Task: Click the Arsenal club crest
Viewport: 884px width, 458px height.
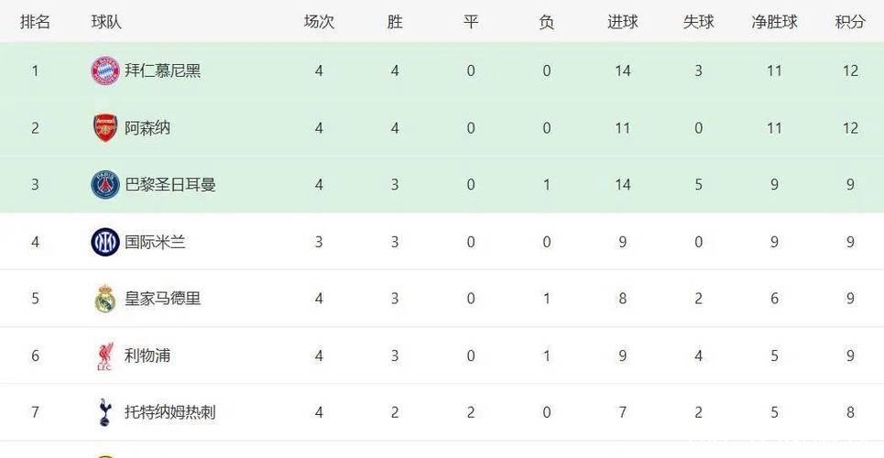Action: tap(104, 127)
